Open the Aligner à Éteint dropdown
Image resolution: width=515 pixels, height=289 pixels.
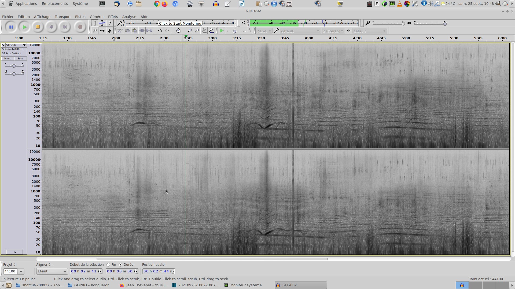click(x=52, y=271)
